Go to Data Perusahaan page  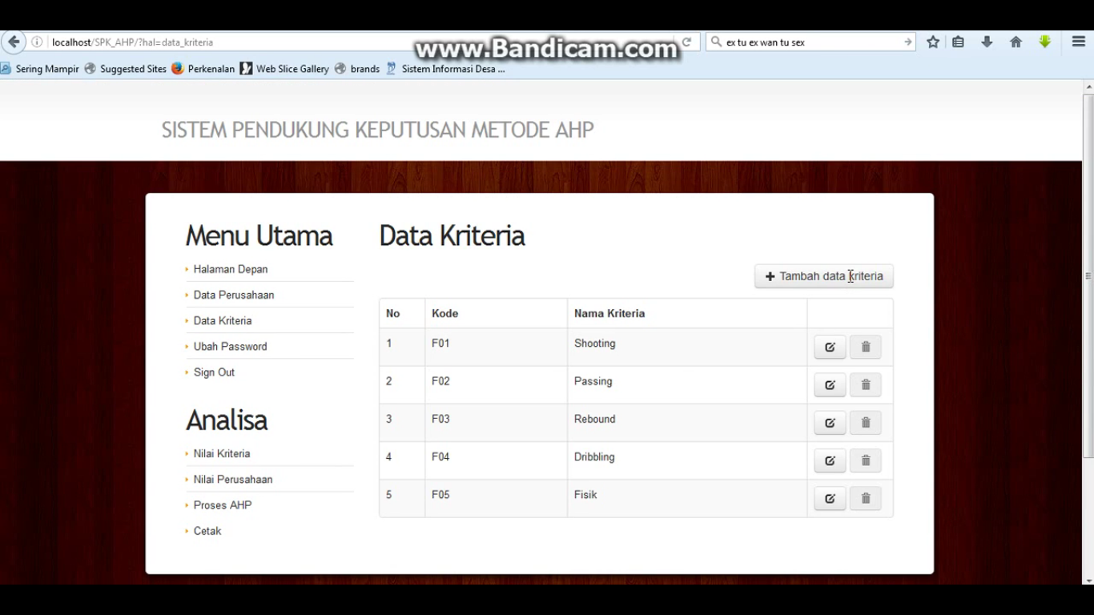pyautogui.click(x=234, y=295)
